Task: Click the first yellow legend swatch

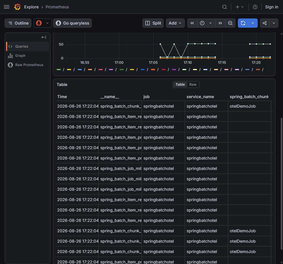Action: point(69,70)
